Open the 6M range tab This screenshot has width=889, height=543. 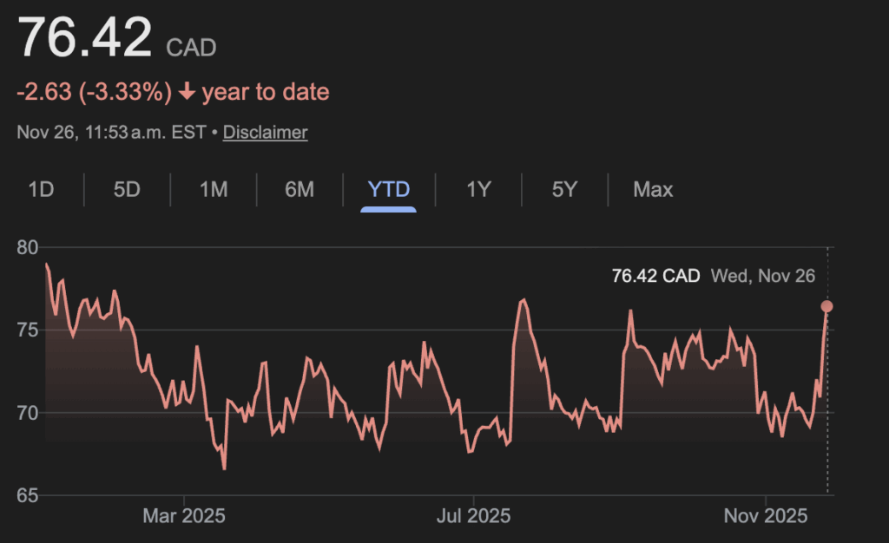[x=300, y=189]
